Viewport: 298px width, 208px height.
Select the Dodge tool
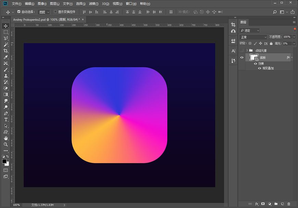pyautogui.click(x=6, y=107)
